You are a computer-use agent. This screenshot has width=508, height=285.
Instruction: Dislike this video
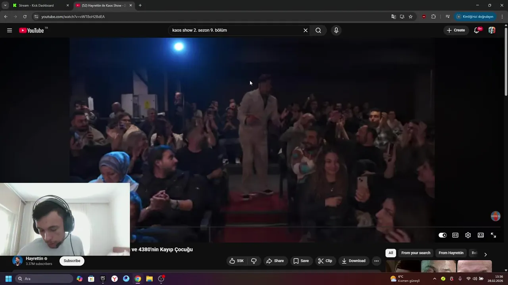point(254,261)
